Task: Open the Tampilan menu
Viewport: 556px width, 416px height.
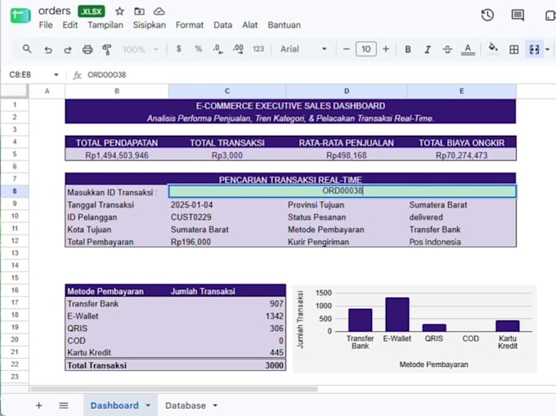Action: [x=105, y=25]
